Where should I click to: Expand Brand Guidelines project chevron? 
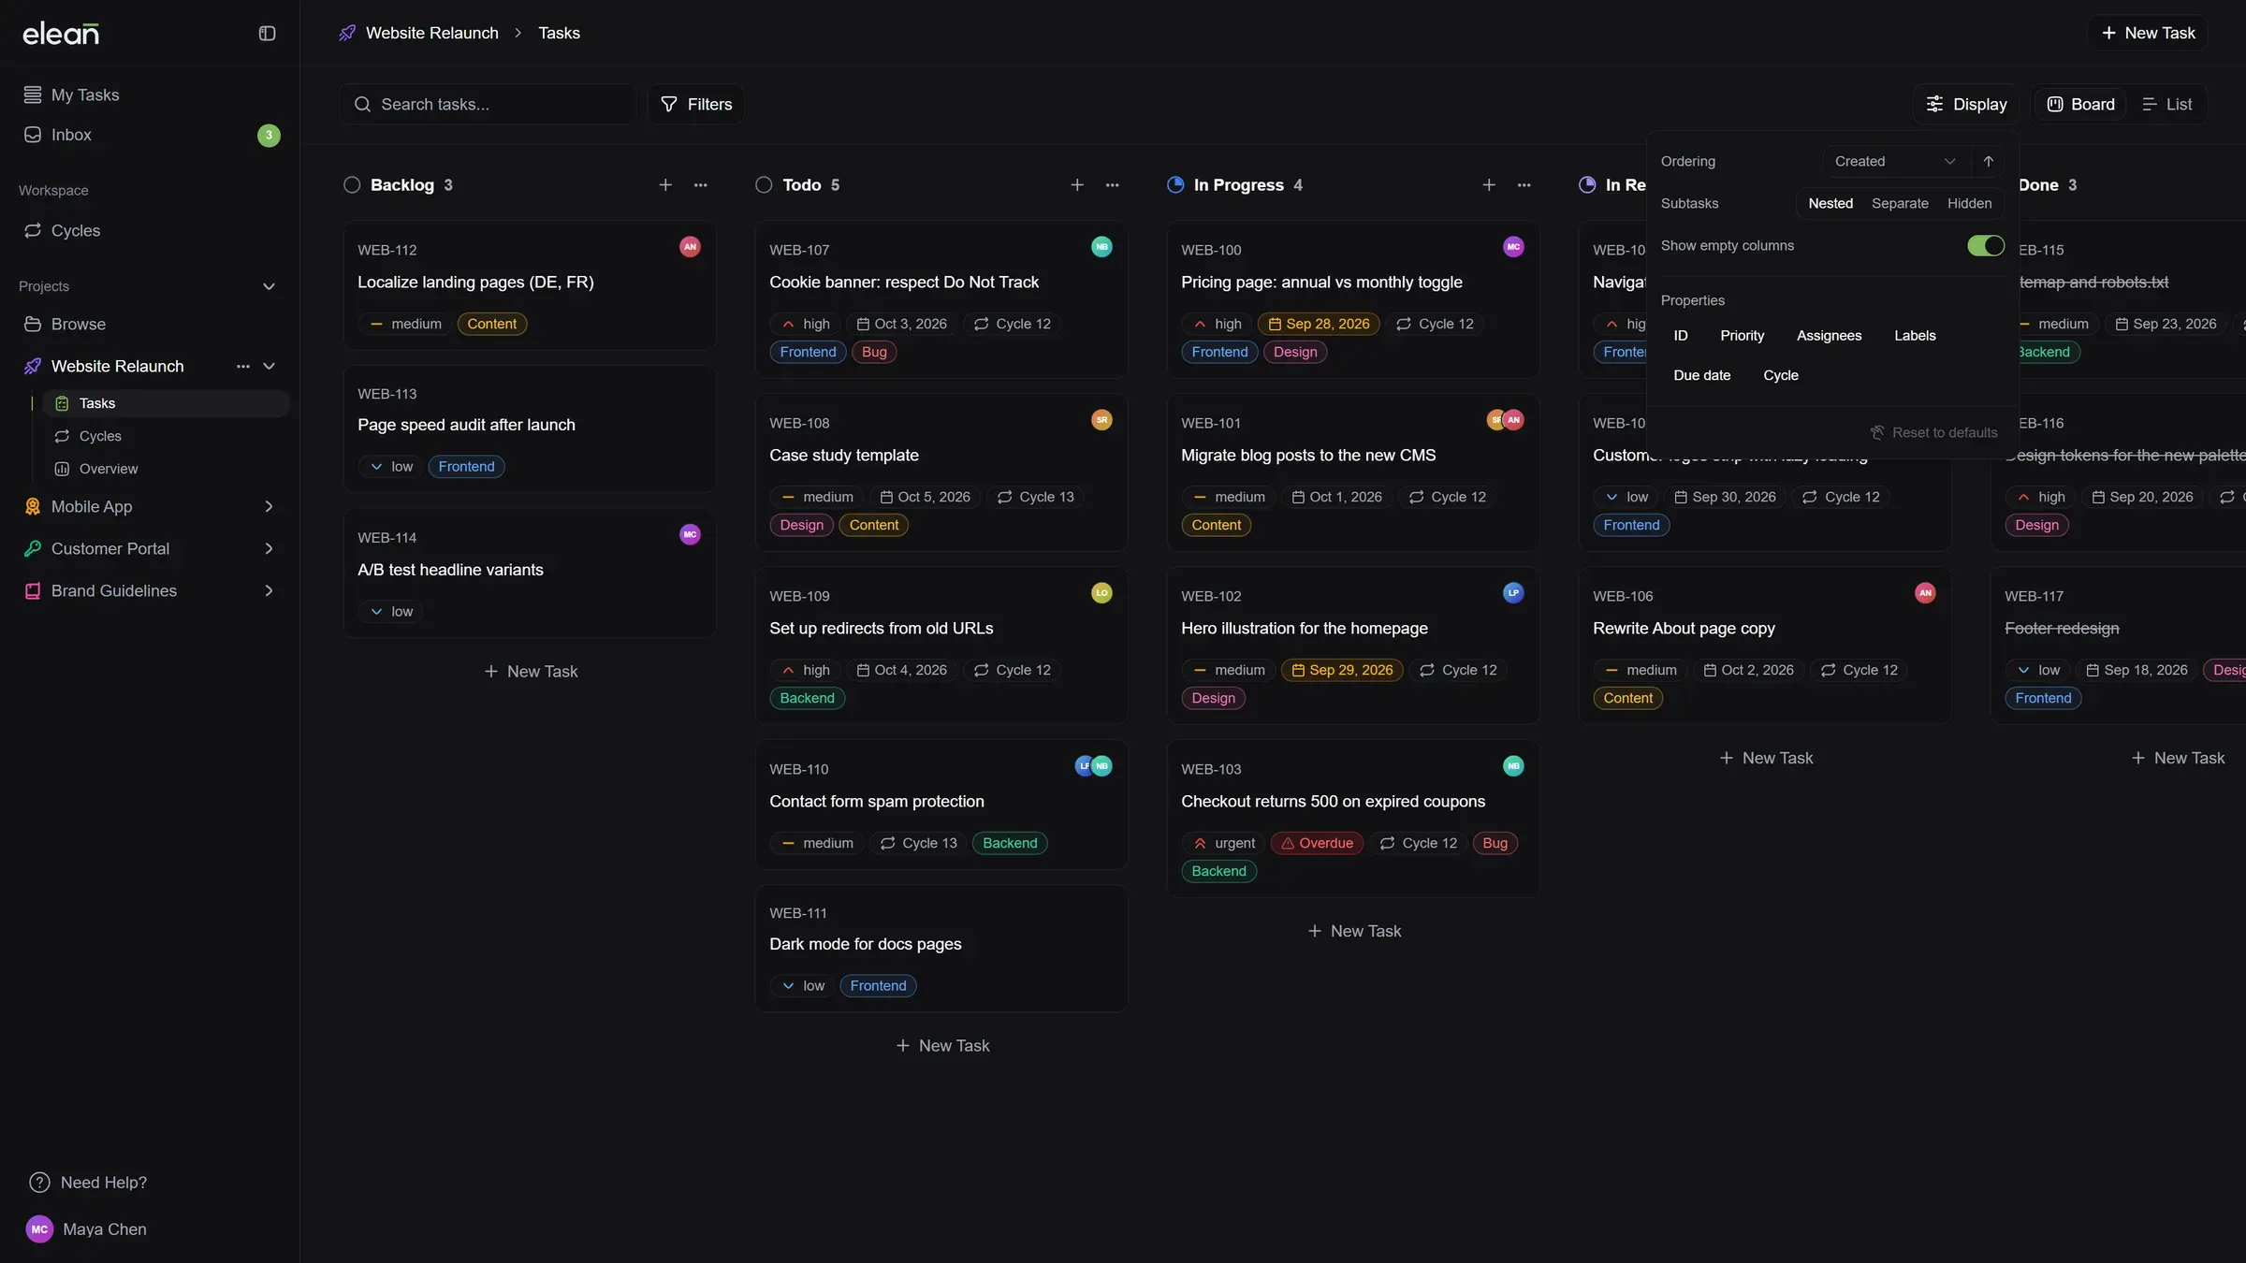tap(269, 590)
